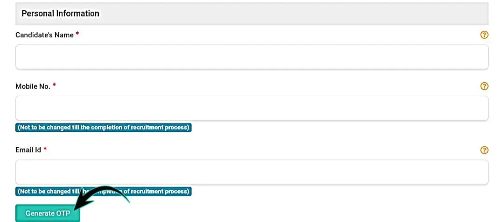Open the Mobile No. help icon
Screen dimensions: 504x222
coord(484,86)
